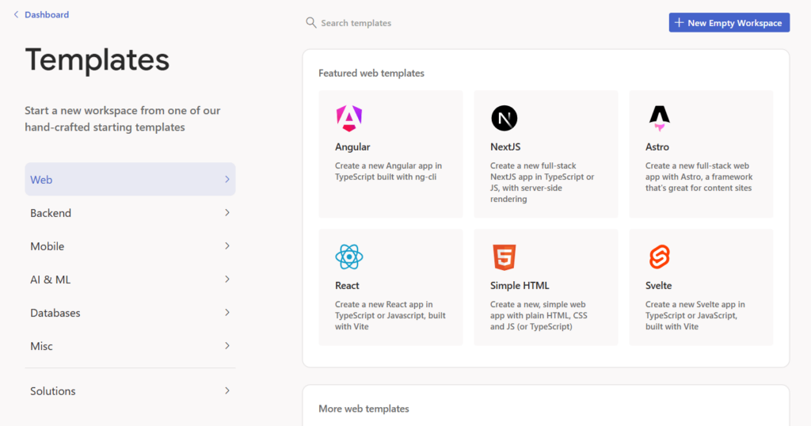This screenshot has width=811, height=426.
Task: Expand the Backend category chevron
Action: (227, 212)
